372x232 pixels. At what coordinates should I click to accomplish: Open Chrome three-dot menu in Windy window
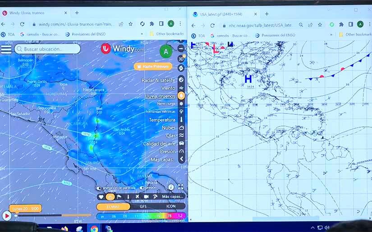[x=180, y=24]
